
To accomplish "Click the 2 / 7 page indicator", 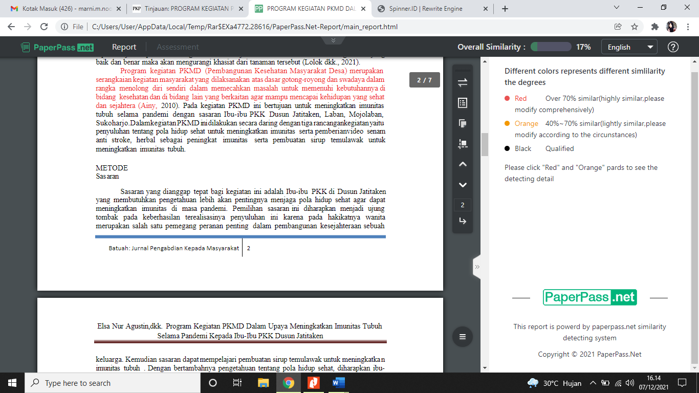I will pyautogui.click(x=425, y=80).
